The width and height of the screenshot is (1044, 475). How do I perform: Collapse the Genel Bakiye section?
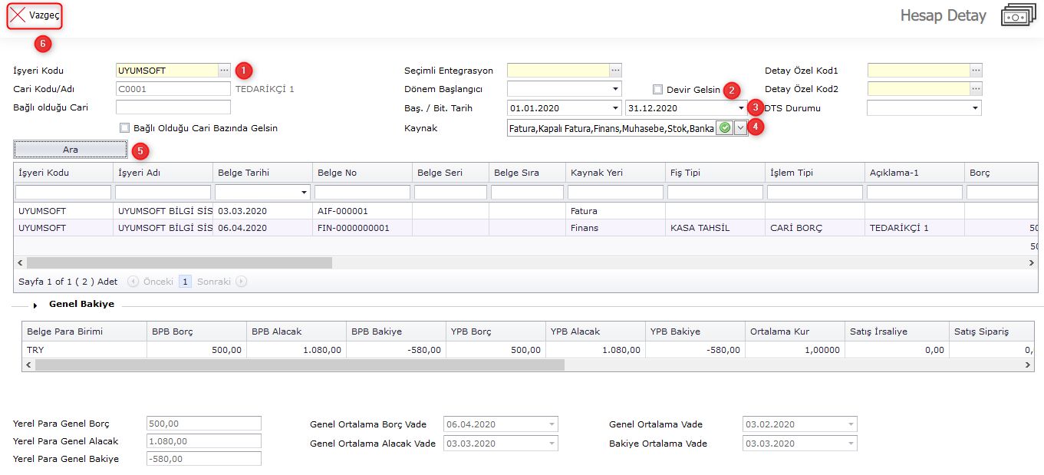pyautogui.click(x=35, y=305)
